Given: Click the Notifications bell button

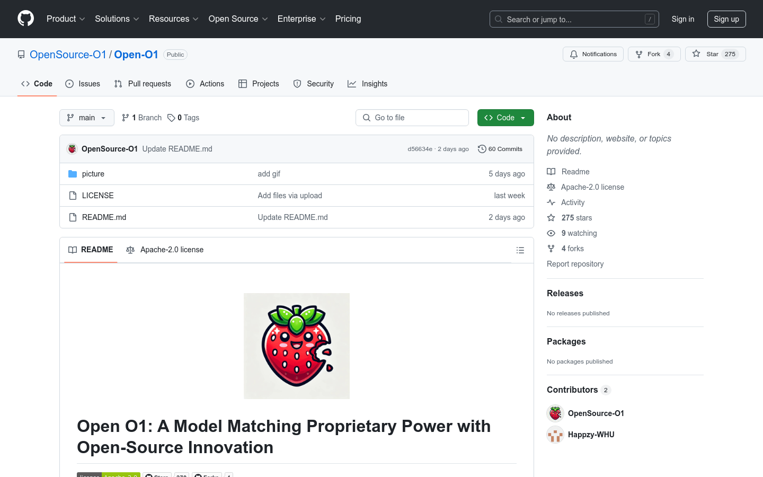Looking at the screenshot, I should click(x=593, y=54).
